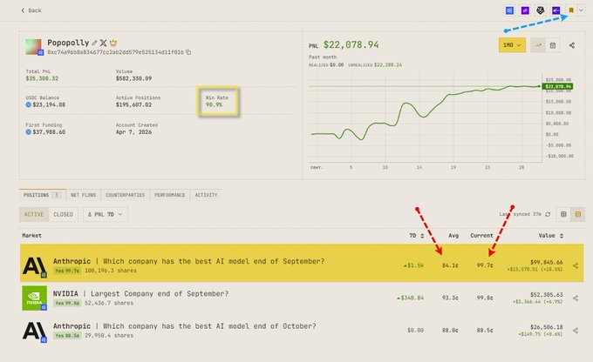Click the Total PnL value $35,308.32
This screenshot has height=362, width=593.
click(42, 78)
